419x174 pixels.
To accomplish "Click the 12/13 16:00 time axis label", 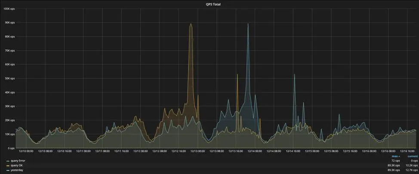I will click(x=236, y=151).
